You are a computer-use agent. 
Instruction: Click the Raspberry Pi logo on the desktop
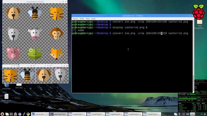click(198, 12)
